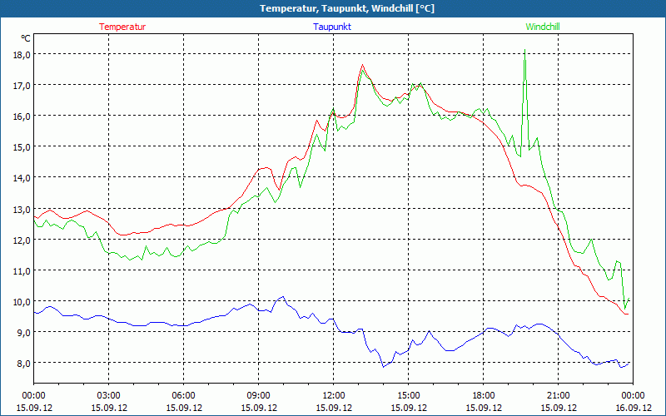Click the '11,0' y-axis value
The width and height of the screenshot is (666, 416).
point(22,270)
